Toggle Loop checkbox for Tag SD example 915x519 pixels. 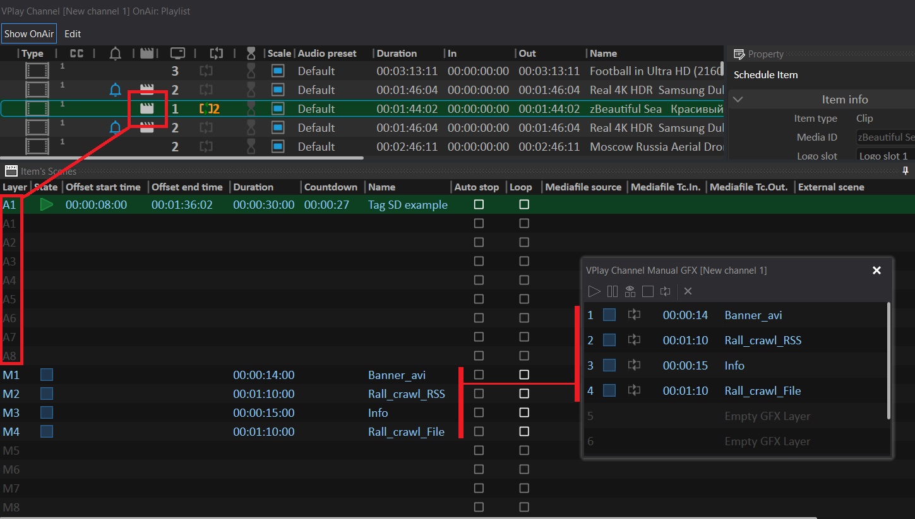coord(524,204)
